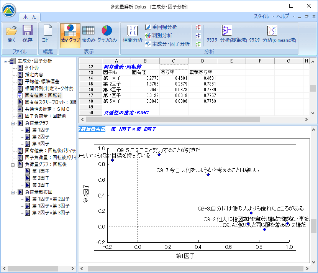Select the 表のみ table-only view
The height and width of the screenshot is (273, 318).
point(89,33)
